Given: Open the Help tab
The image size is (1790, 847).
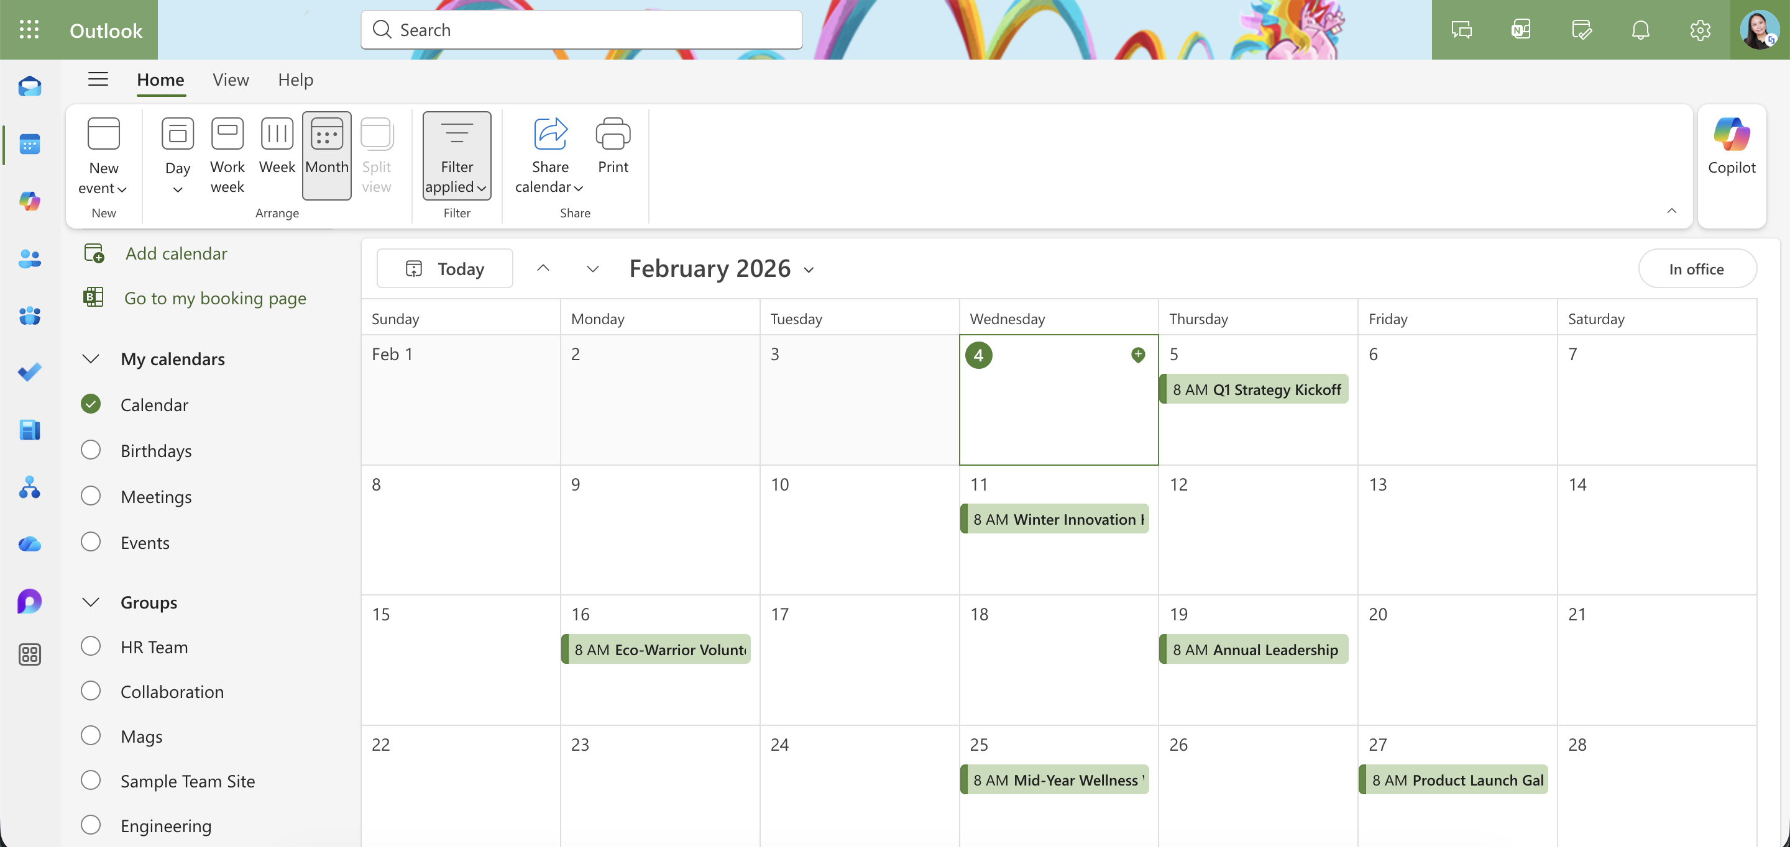Looking at the screenshot, I should pos(295,80).
